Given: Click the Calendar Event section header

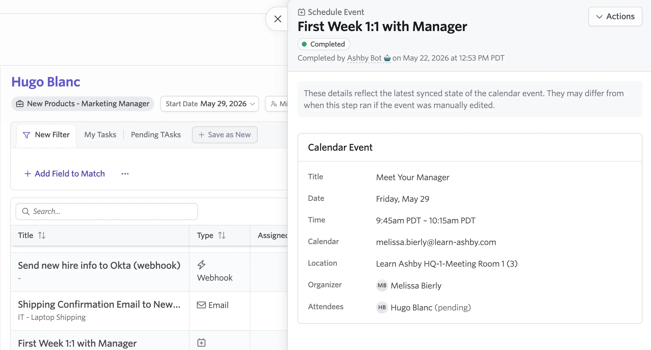Looking at the screenshot, I should pyautogui.click(x=340, y=147).
